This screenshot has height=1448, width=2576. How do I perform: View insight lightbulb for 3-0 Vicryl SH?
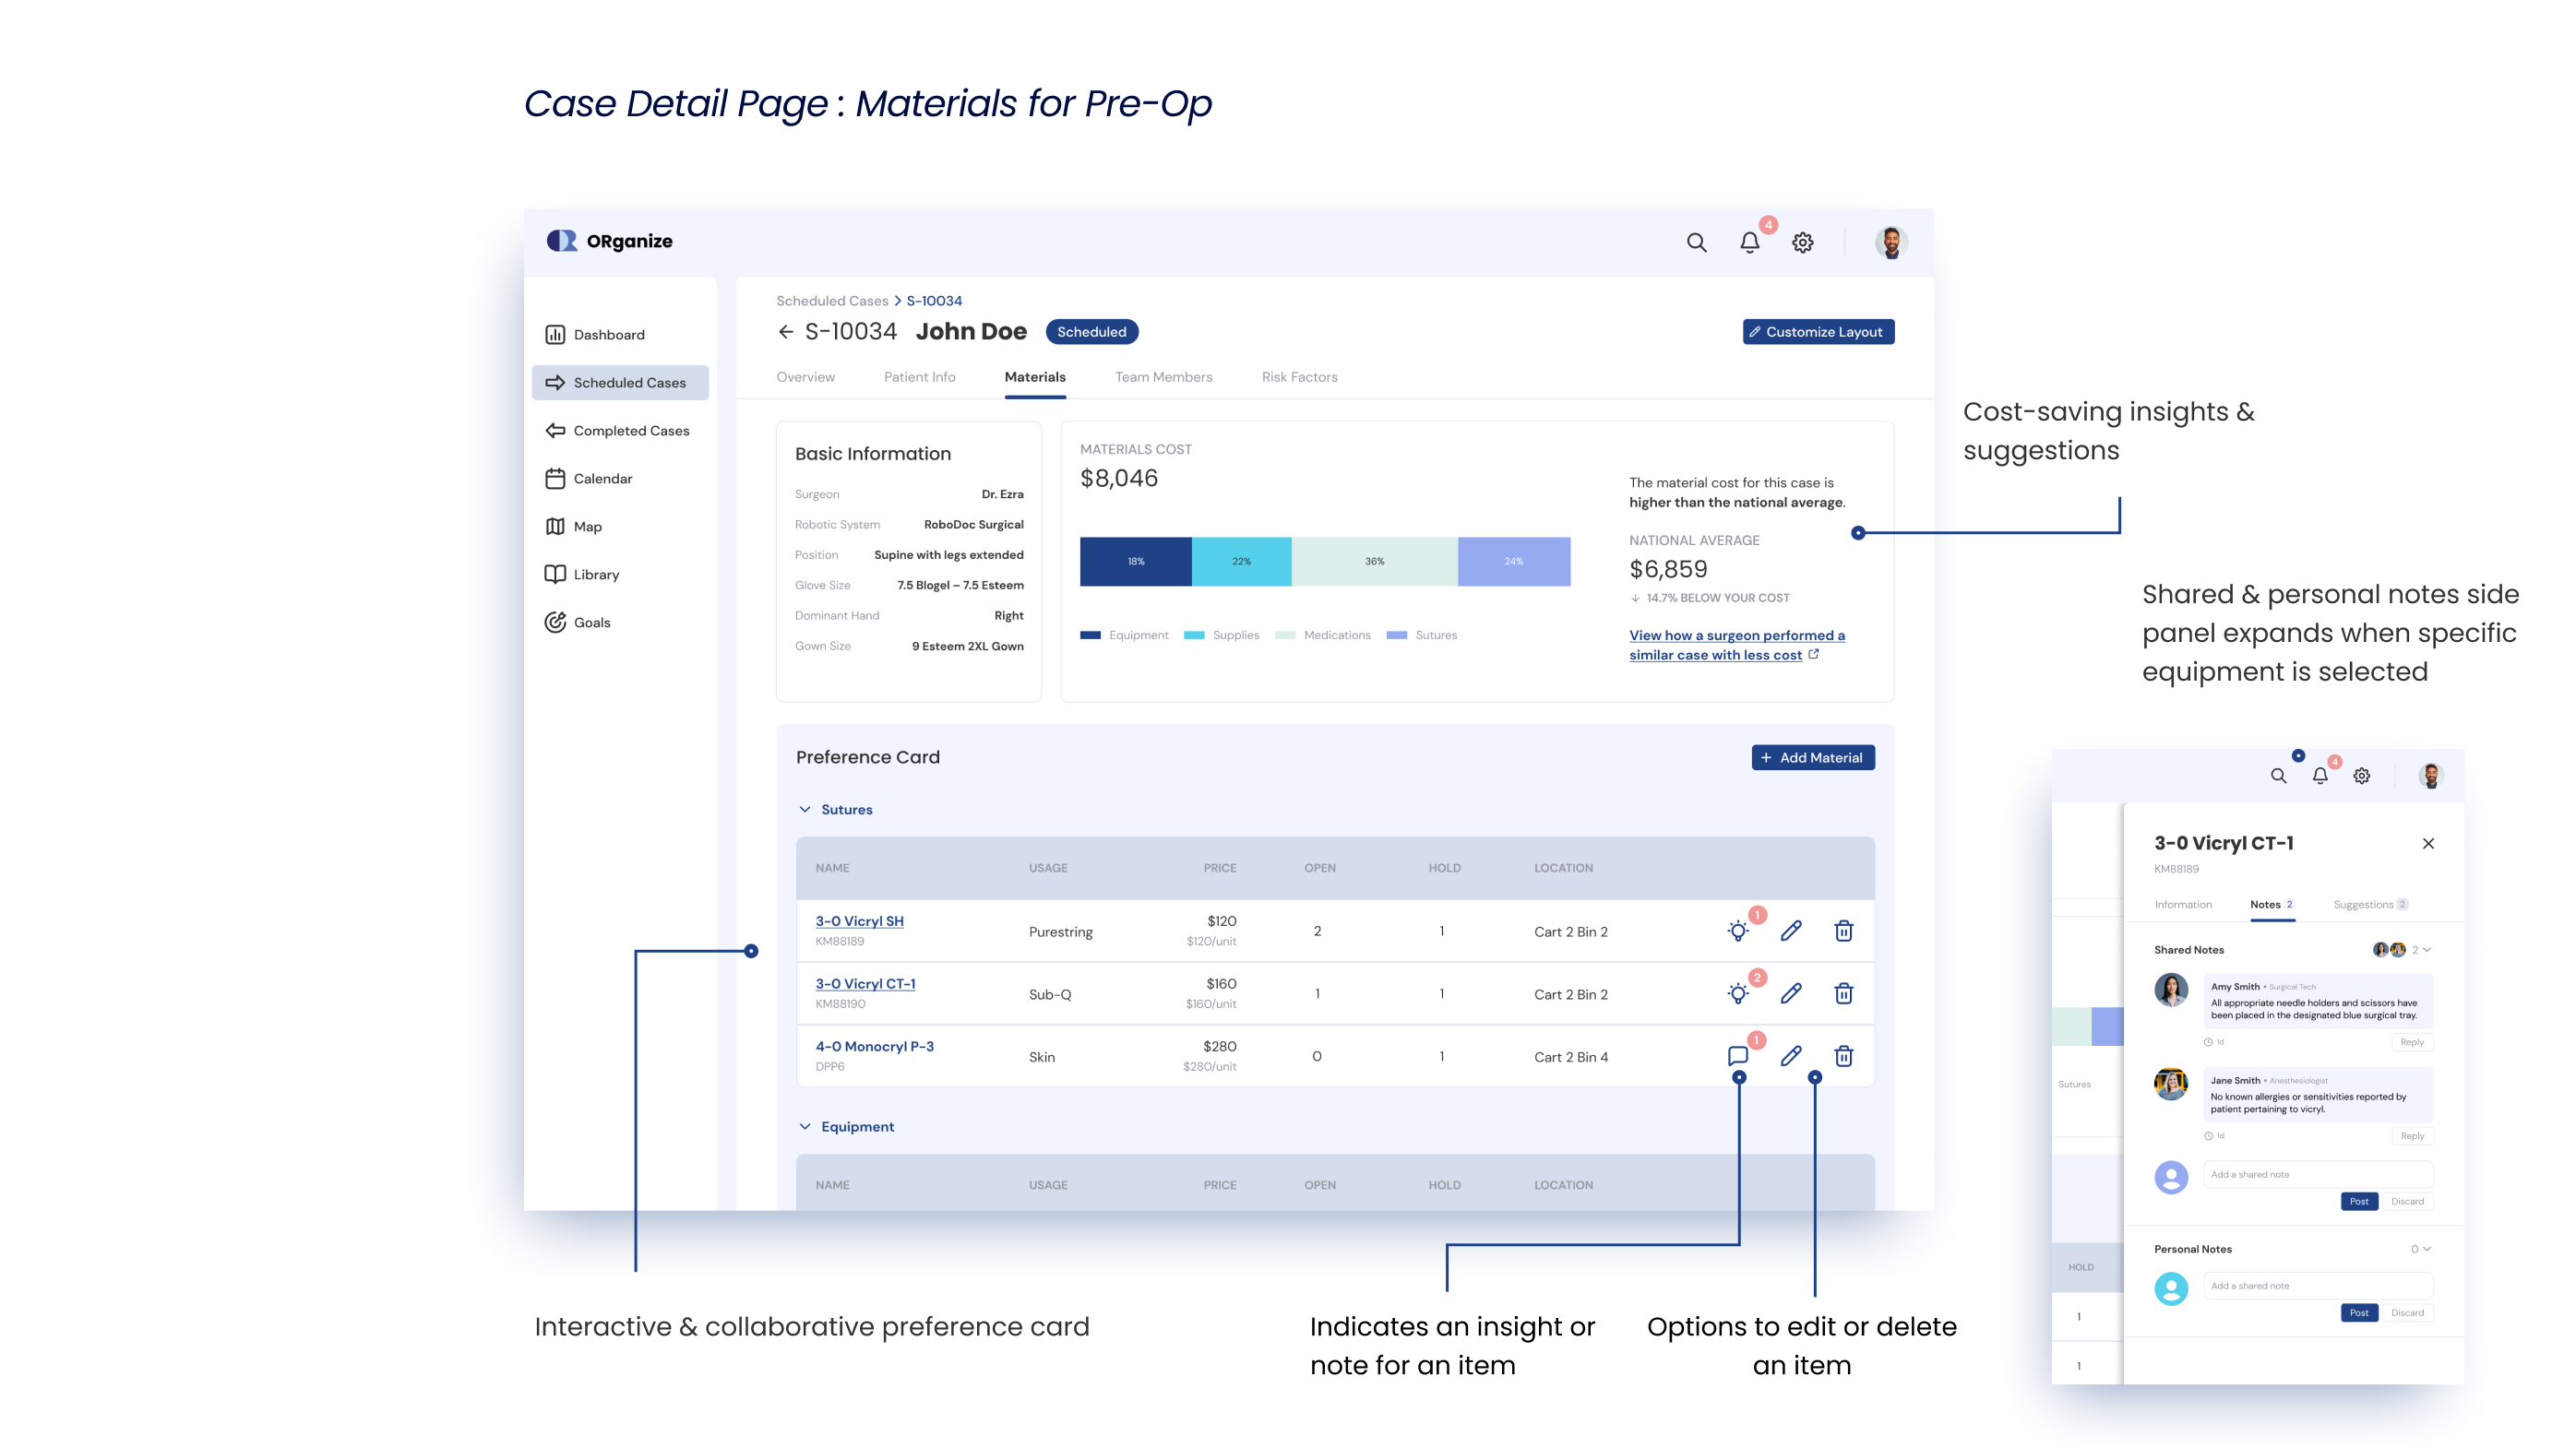[1738, 932]
